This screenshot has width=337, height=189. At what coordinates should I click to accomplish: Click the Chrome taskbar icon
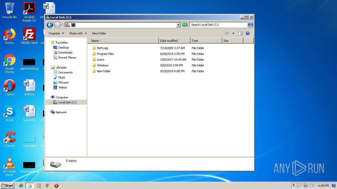[47, 186]
